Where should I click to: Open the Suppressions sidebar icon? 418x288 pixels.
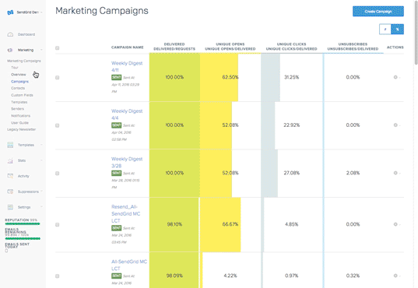10,191
